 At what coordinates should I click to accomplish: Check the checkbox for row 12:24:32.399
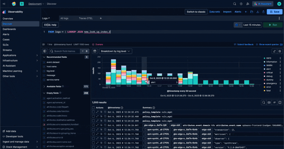(93, 121)
